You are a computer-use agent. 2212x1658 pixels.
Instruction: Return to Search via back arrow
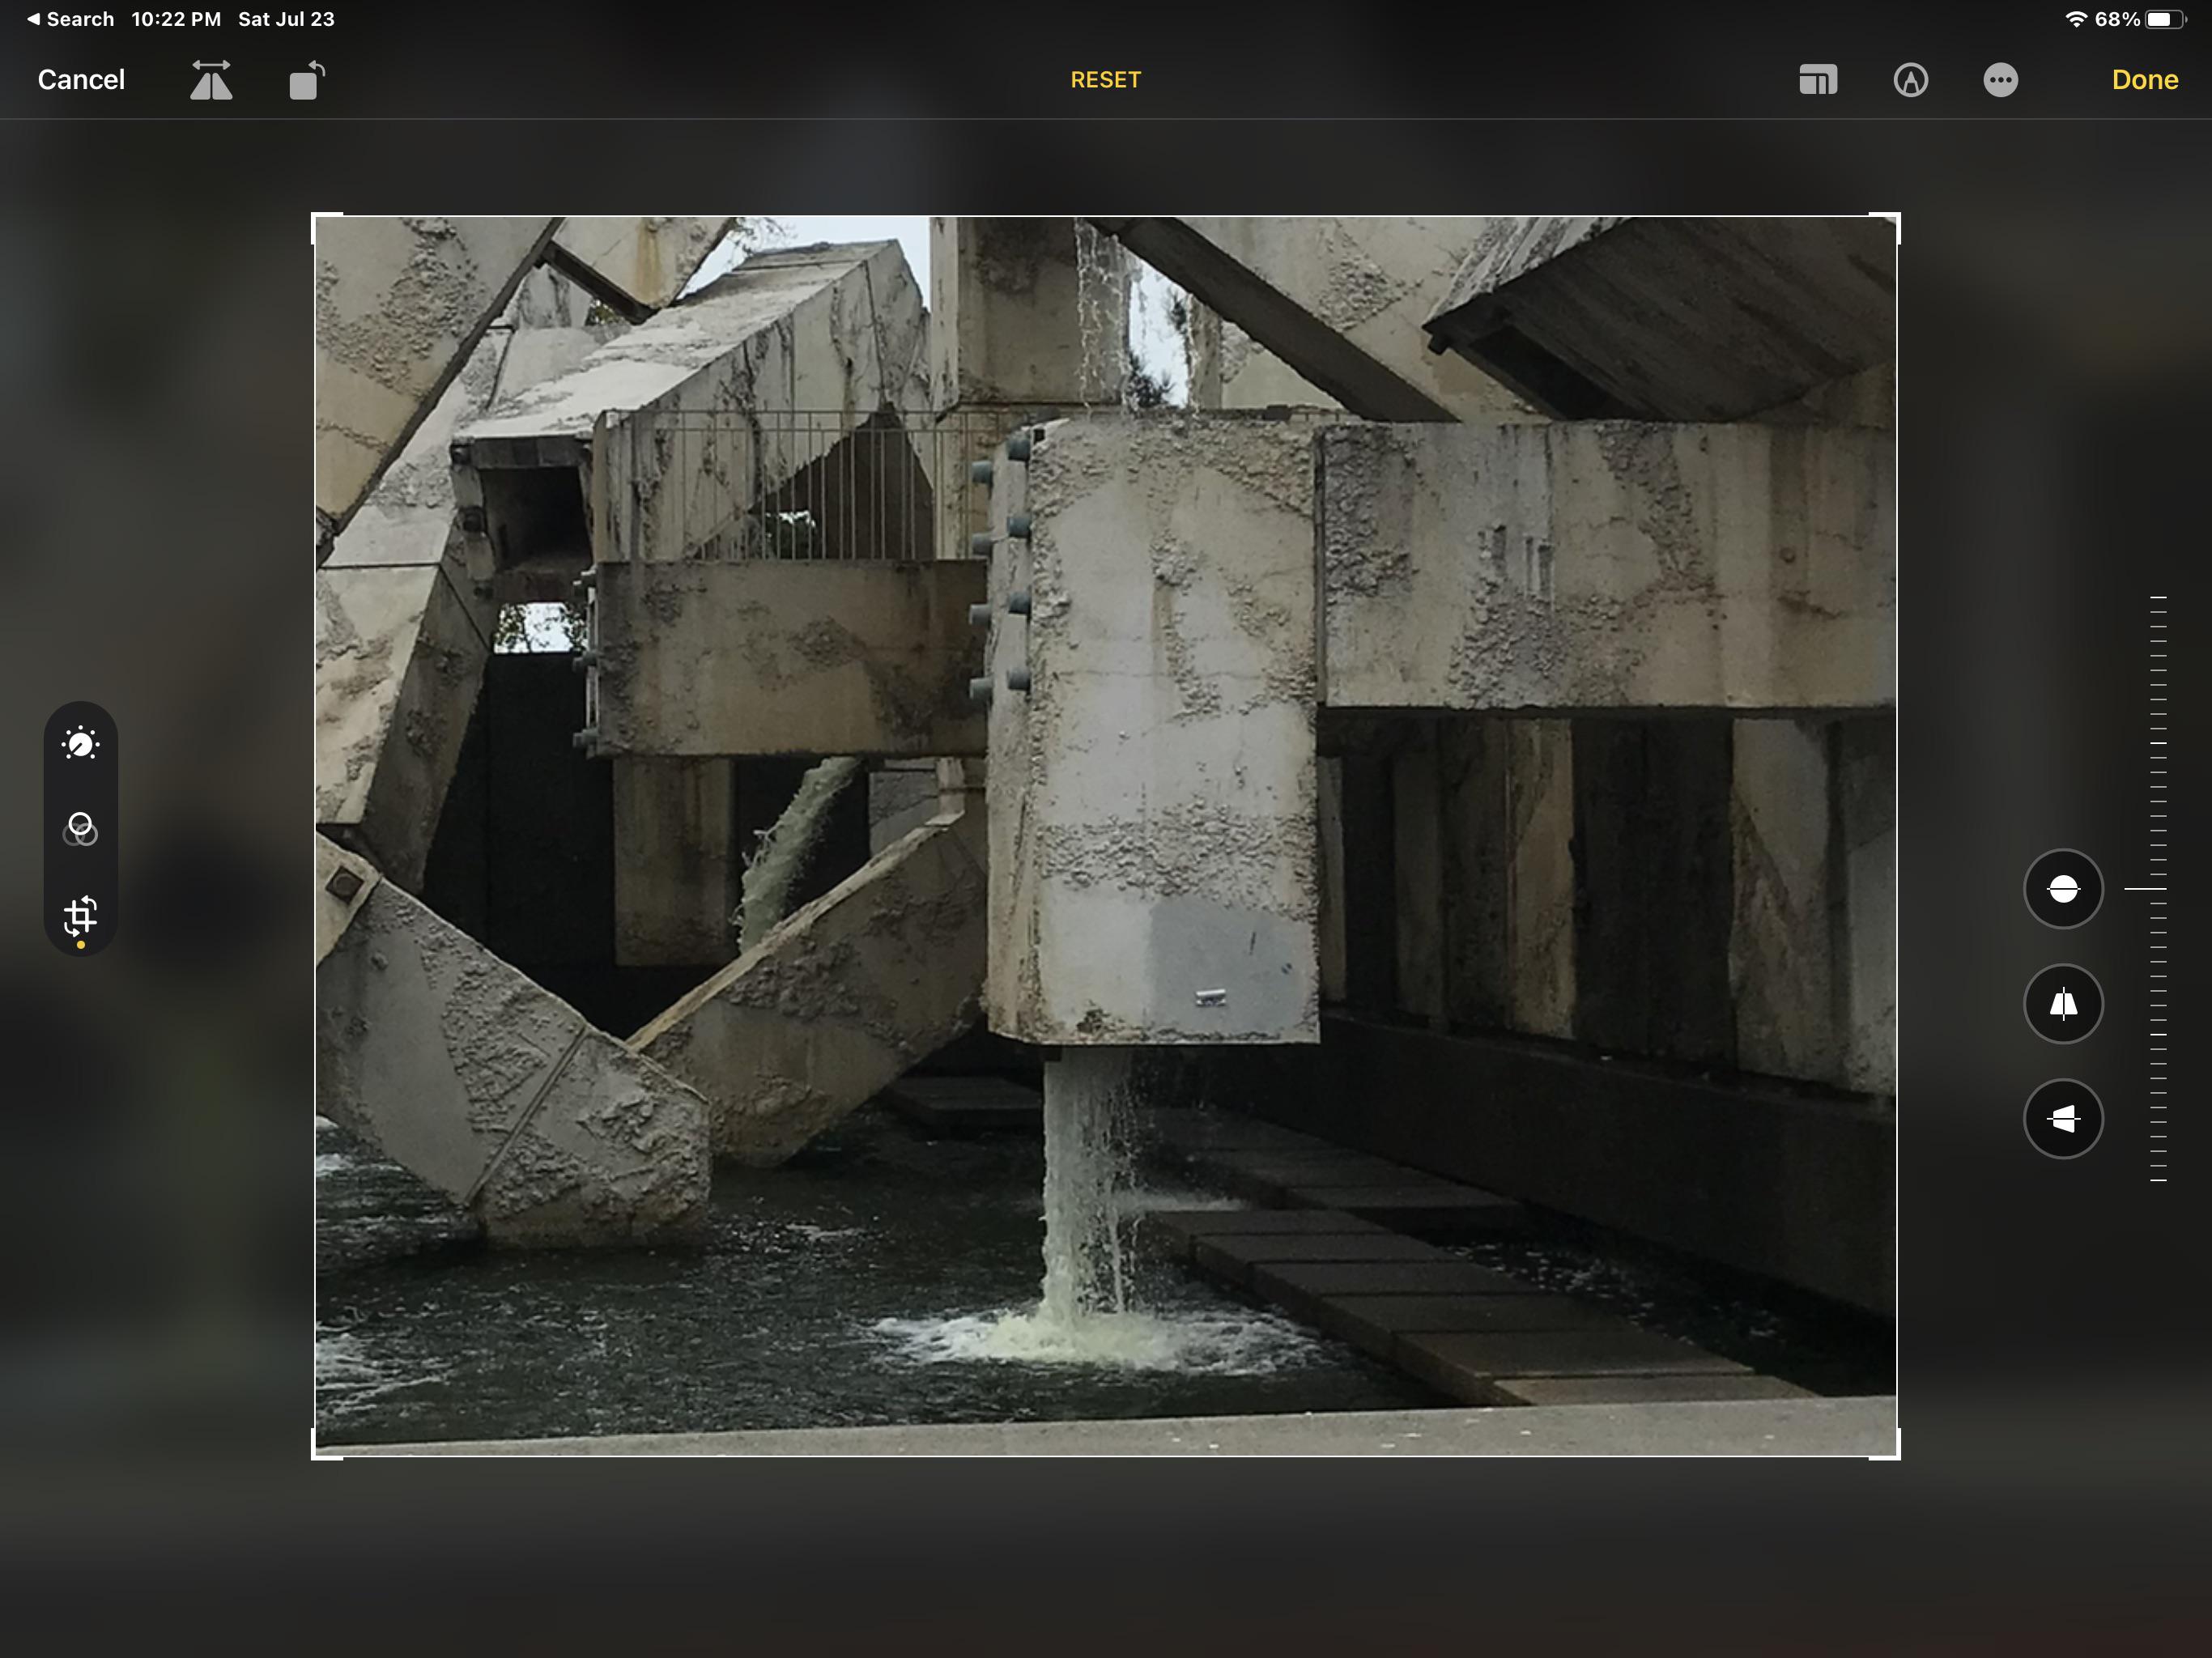(68, 19)
